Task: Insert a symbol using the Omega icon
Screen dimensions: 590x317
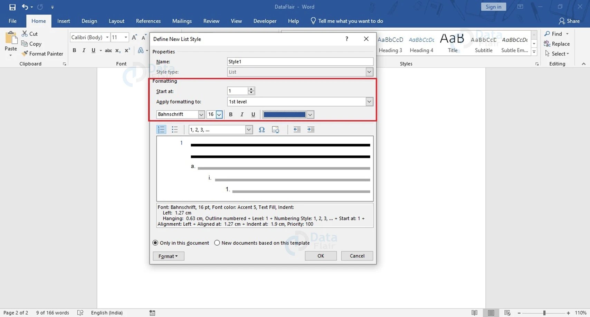Action: (x=262, y=129)
